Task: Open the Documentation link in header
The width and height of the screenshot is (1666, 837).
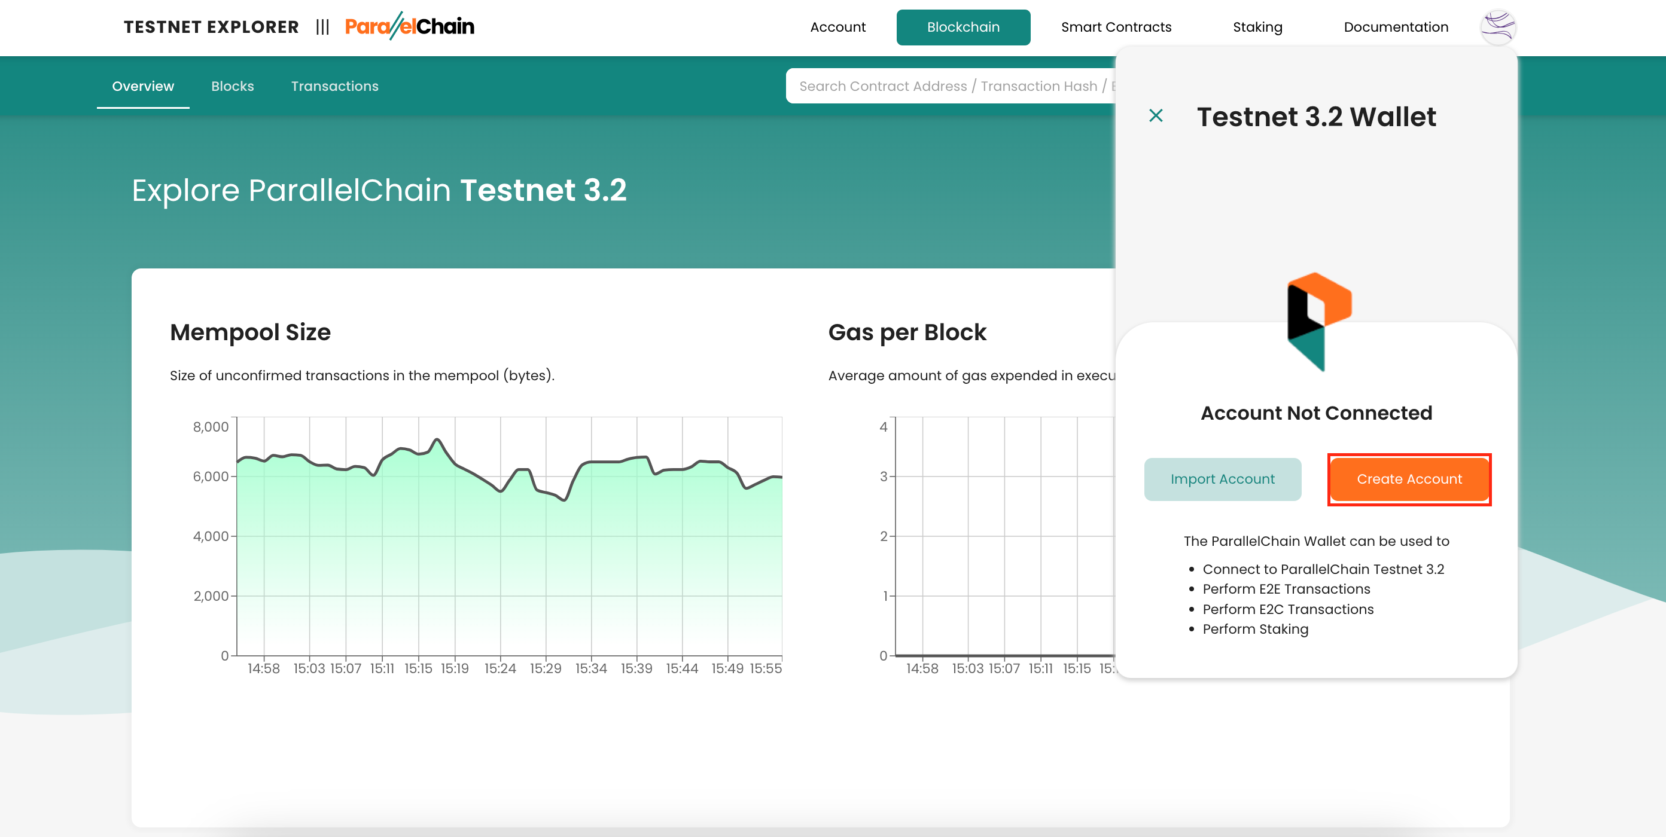Action: pos(1396,27)
